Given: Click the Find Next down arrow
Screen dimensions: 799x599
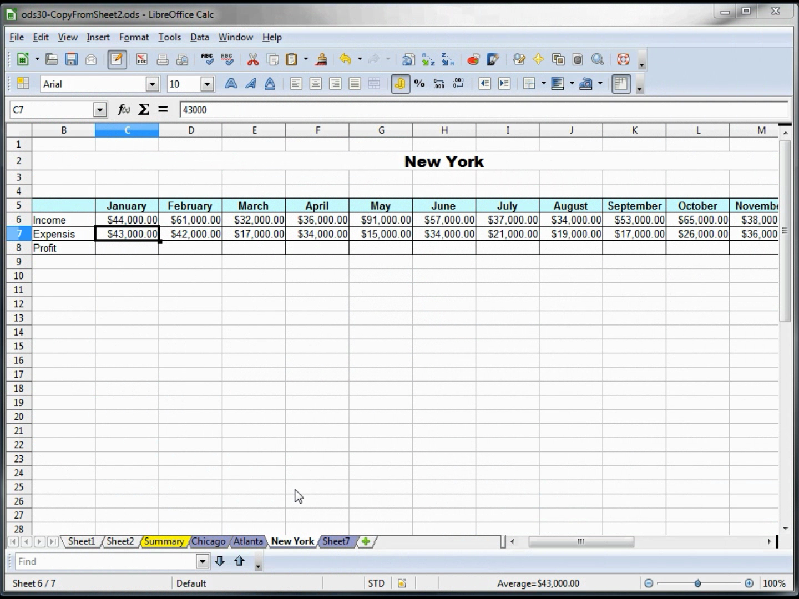Looking at the screenshot, I should click(220, 561).
